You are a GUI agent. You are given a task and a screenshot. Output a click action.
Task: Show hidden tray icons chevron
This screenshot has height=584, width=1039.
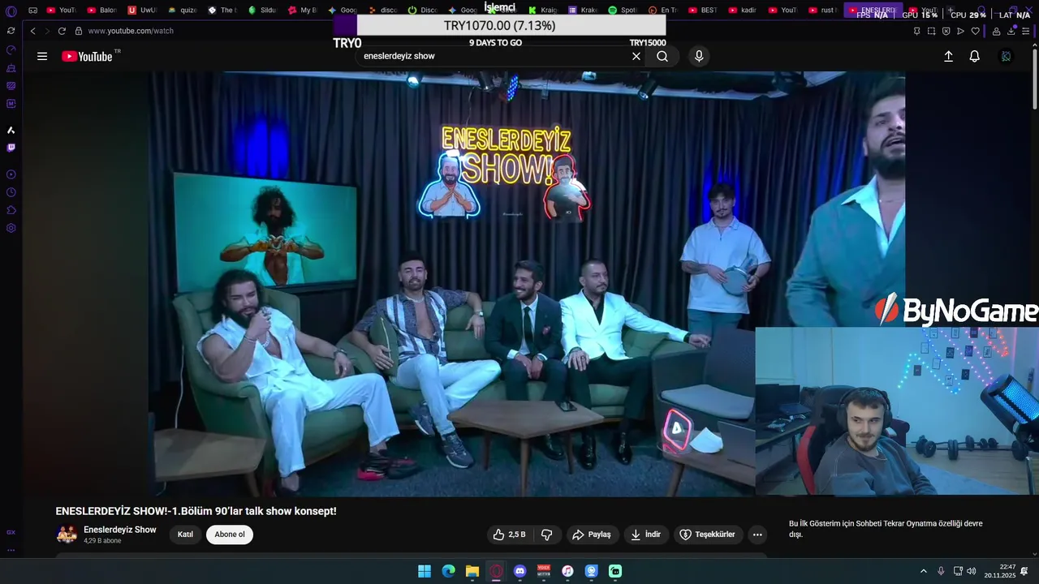pyautogui.click(x=923, y=571)
